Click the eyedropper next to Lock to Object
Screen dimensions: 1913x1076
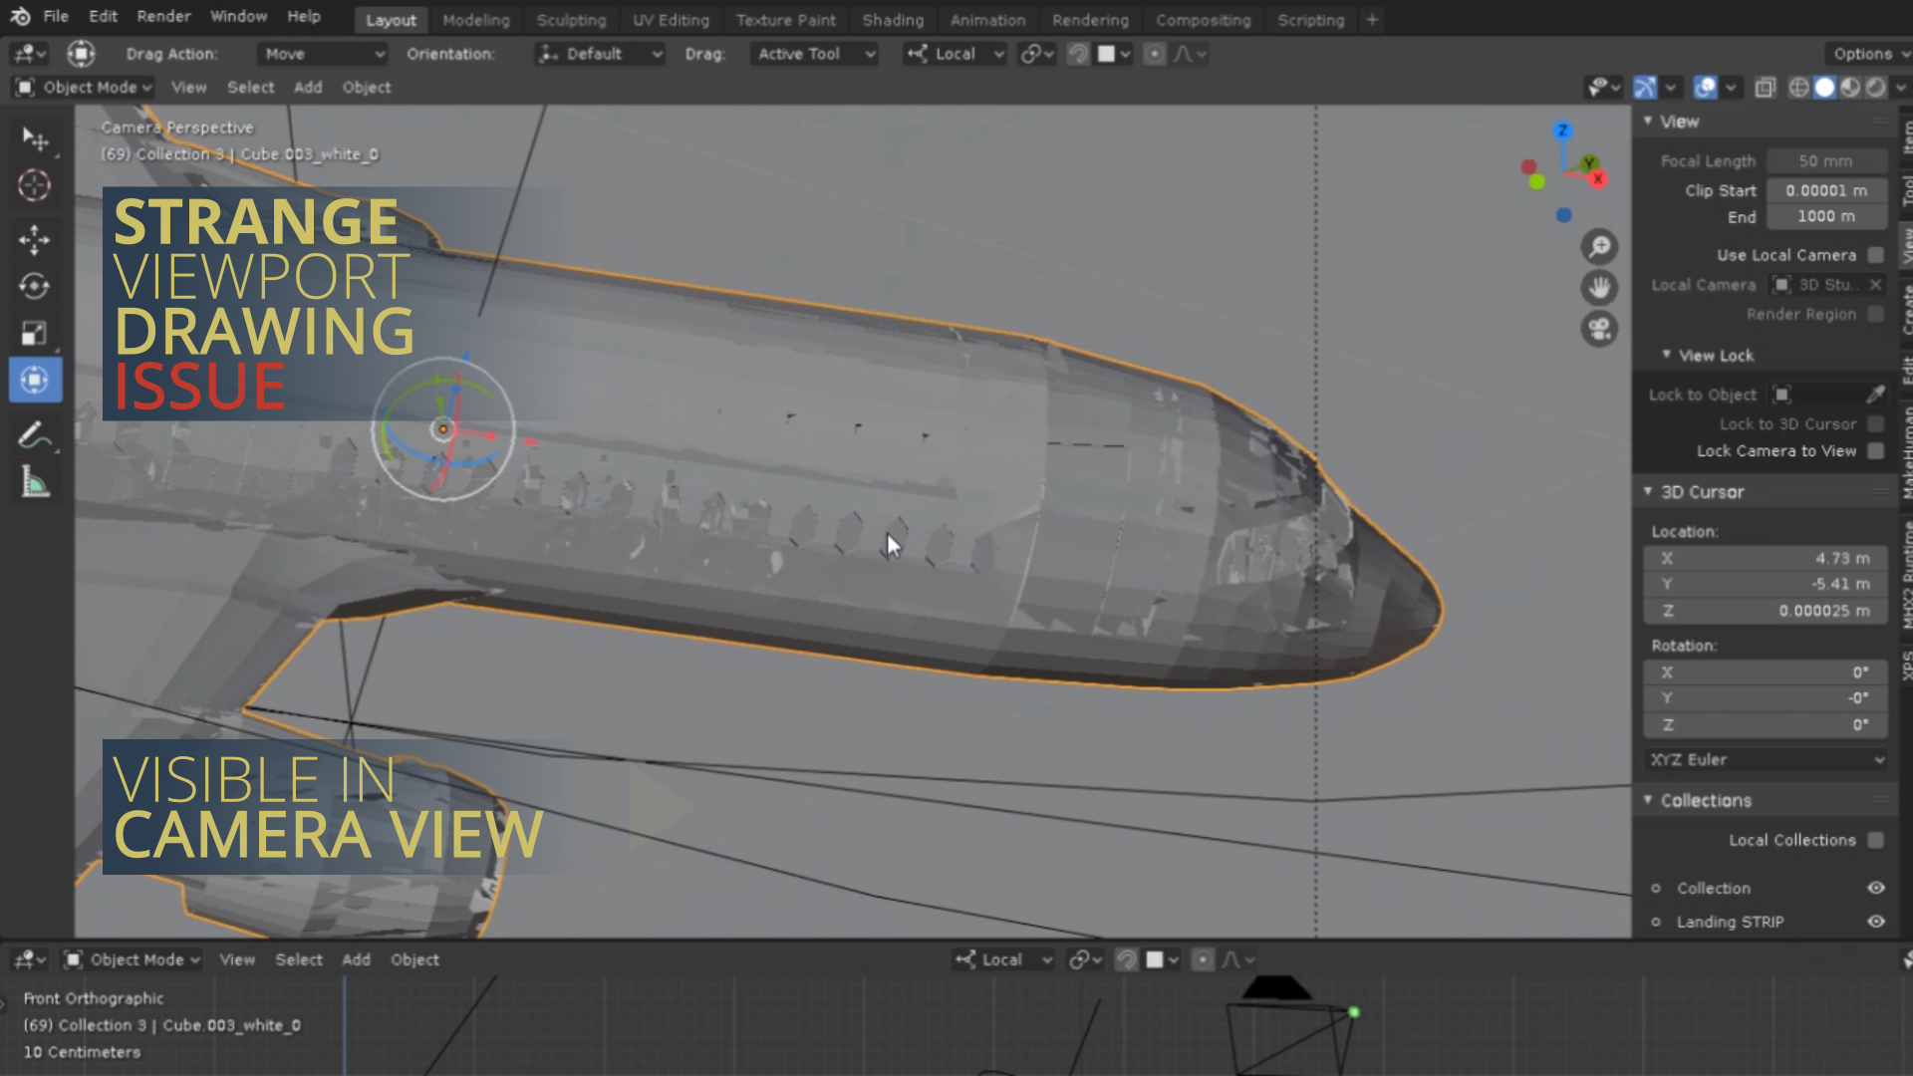coord(1875,395)
